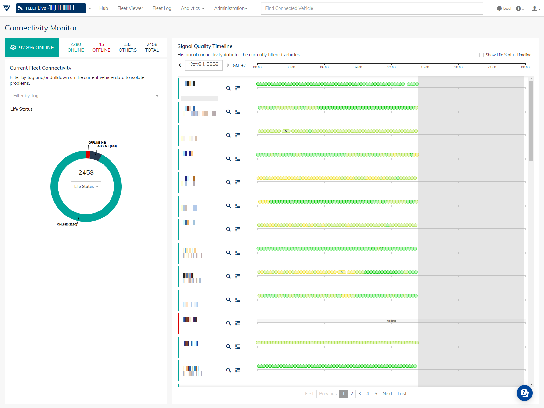Viewport: 544px width, 408px height.
Task: Filter by 45 OFFLINE vehicles
Action: [x=101, y=47]
